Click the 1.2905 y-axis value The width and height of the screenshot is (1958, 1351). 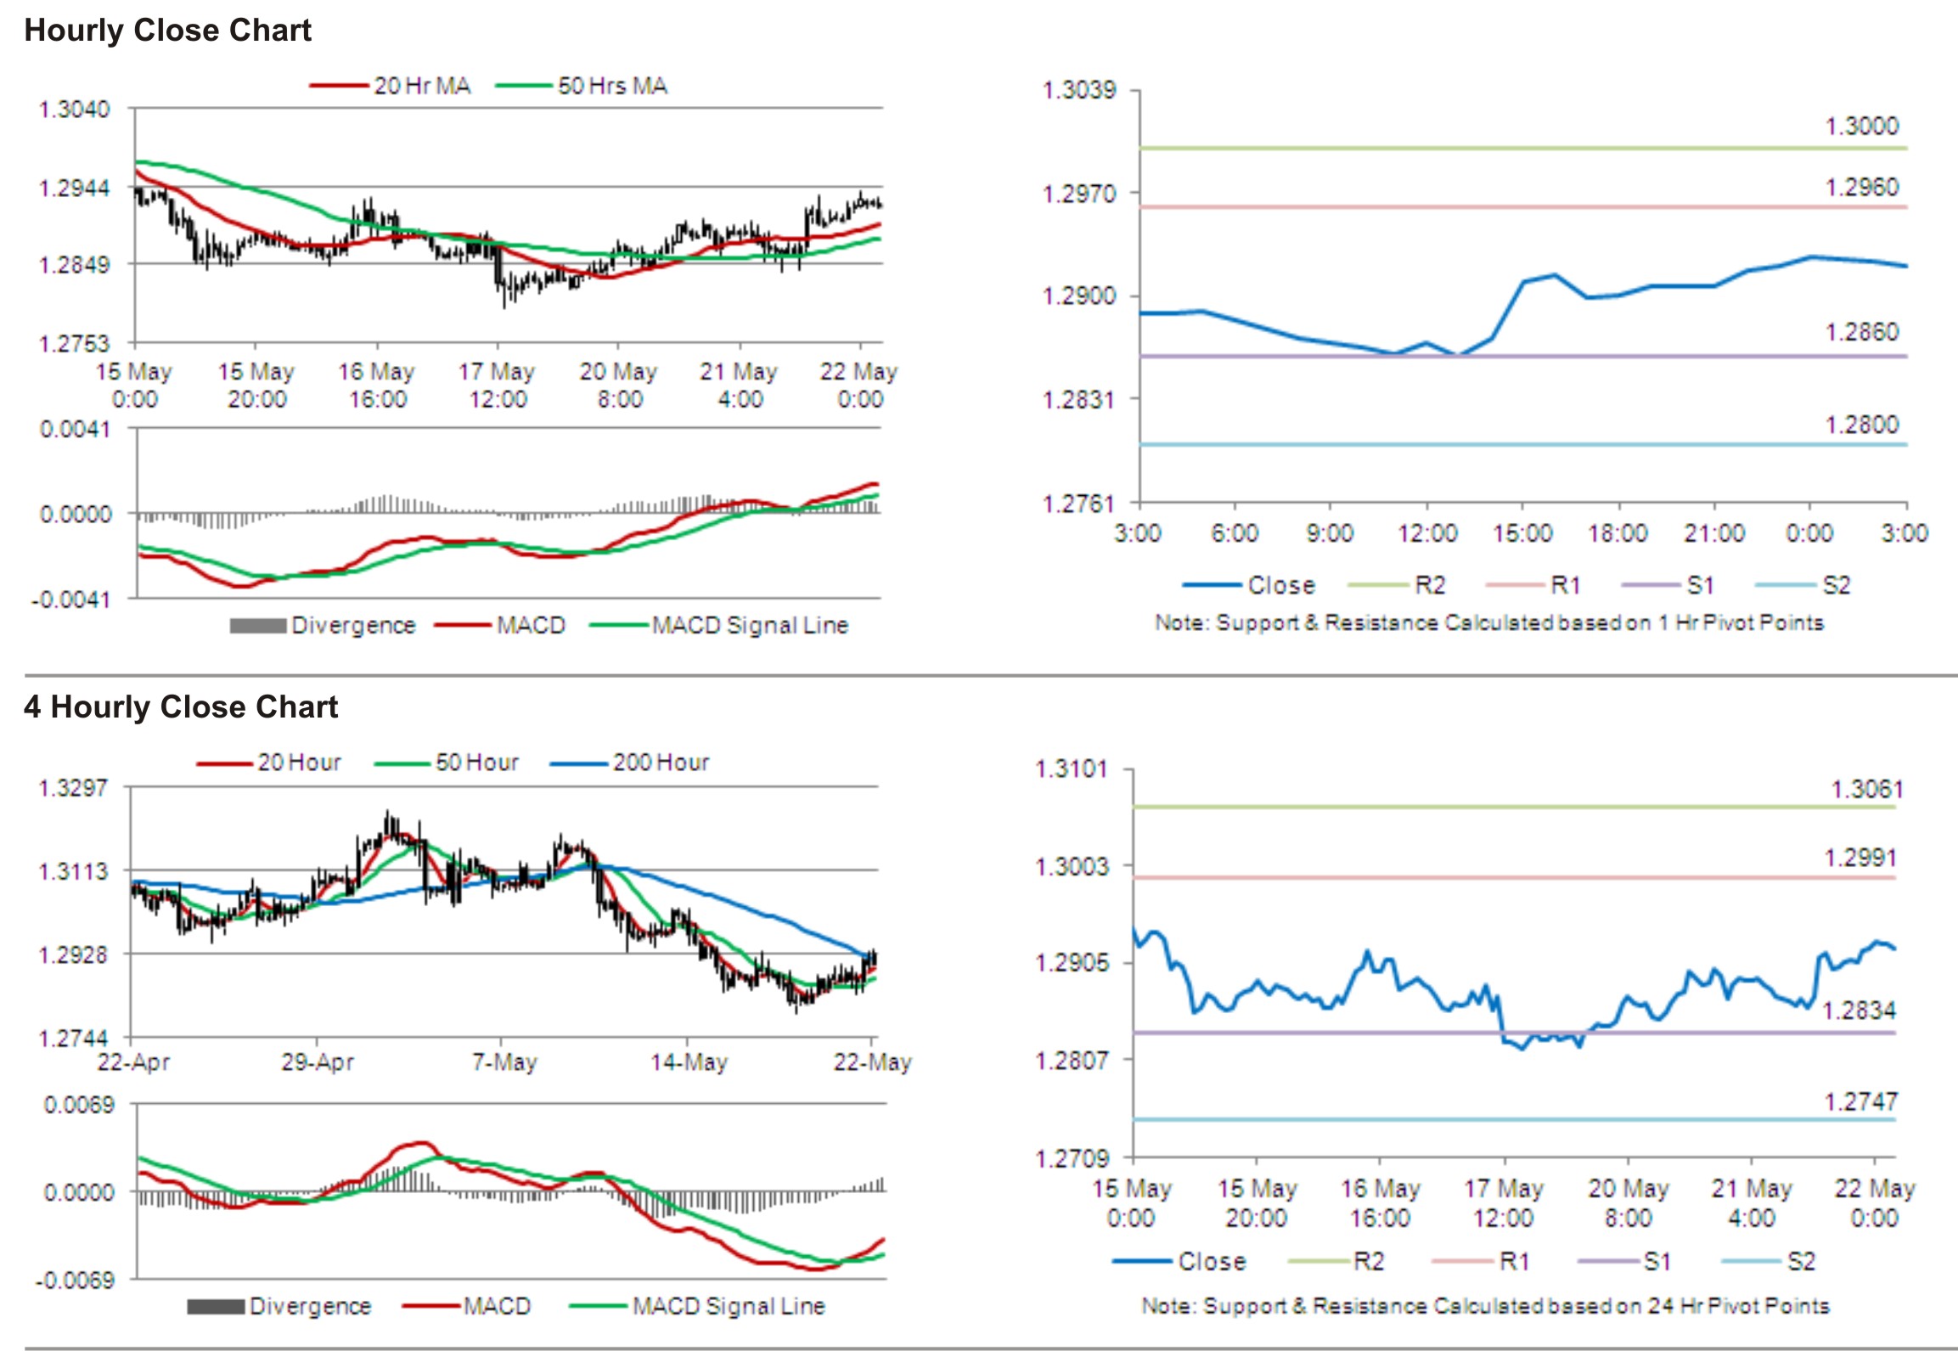[1072, 963]
